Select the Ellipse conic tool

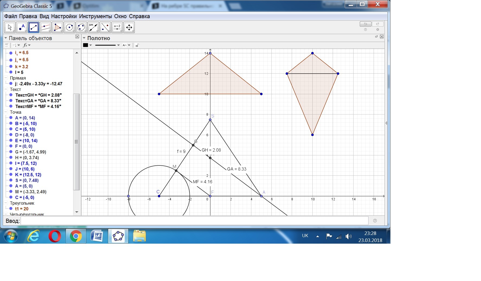[81, 27]
